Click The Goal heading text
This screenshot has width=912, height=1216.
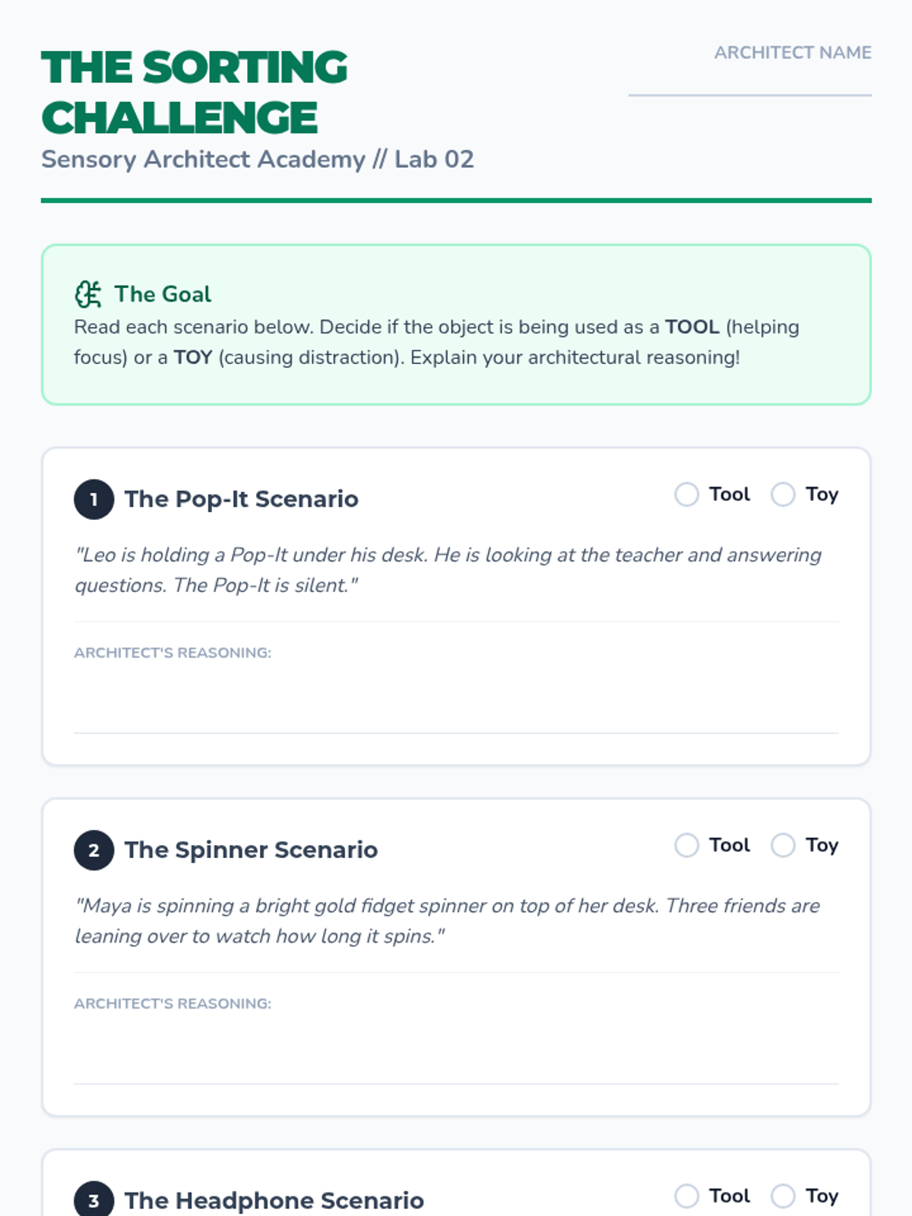click(163, 294)
